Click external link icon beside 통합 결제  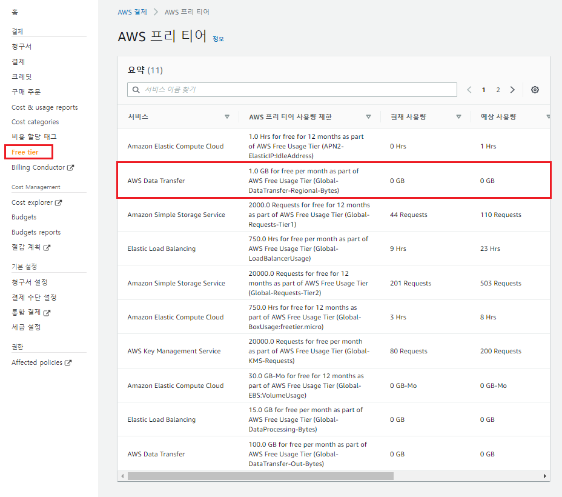point(47,313)
